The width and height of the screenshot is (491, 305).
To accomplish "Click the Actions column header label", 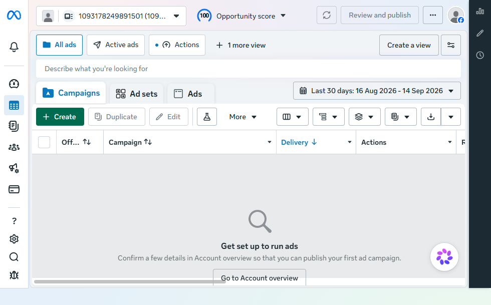I will 374,142.
